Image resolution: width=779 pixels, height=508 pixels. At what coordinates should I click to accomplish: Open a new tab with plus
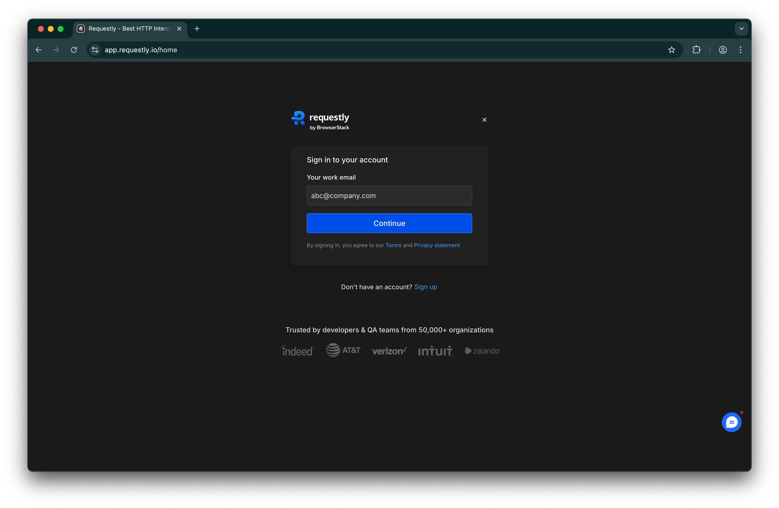pos(197,29)
